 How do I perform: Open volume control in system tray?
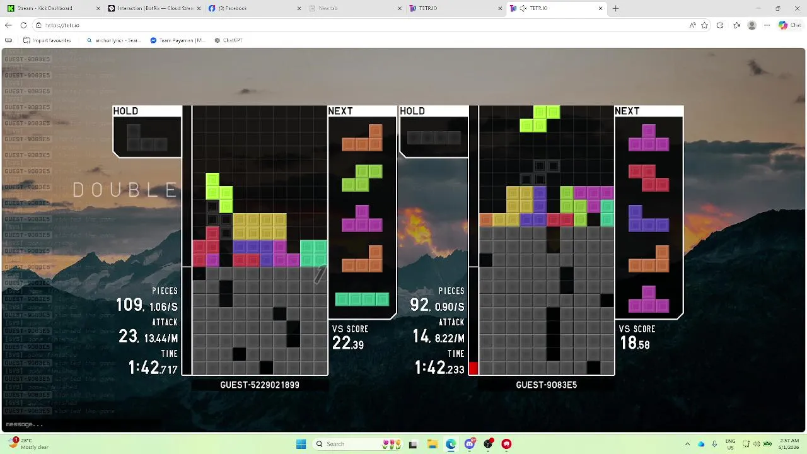pyautogui.click(x=758, y=444)
